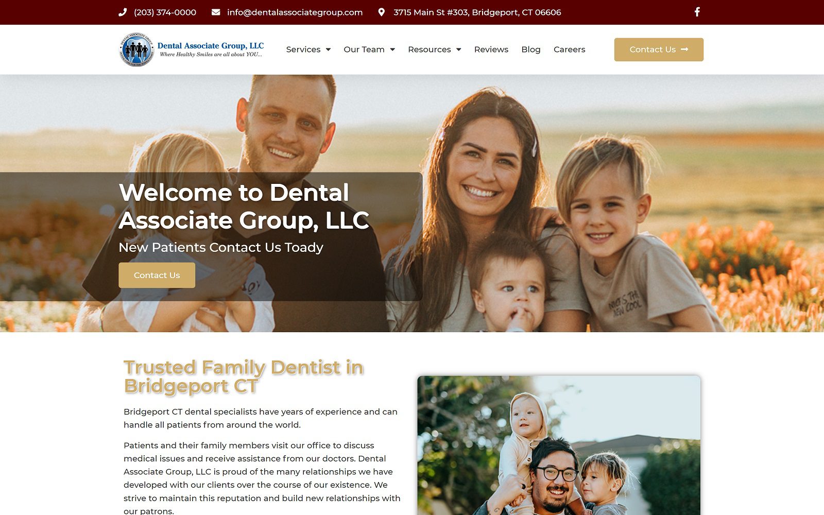Click the Trusted Family Dentist in Bridgeport heading

pyautogui.click(x=244, y=377)
